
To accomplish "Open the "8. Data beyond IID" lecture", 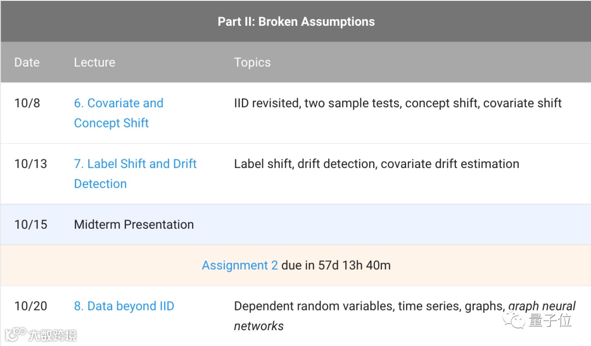I will point(124,306).
